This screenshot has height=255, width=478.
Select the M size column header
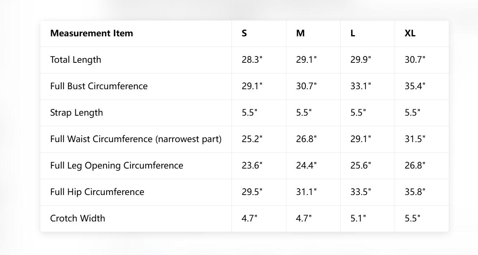pos(300,34)
